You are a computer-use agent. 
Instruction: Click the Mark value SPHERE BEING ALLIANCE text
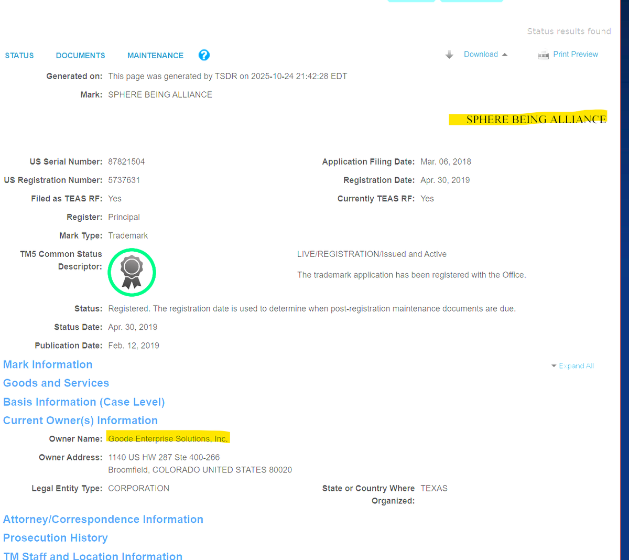(x=160, y=95)
